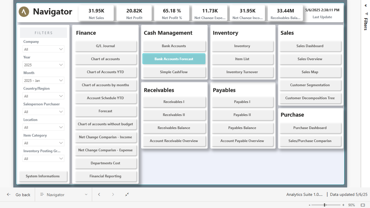This screenshot has width=370, height=208.
Task: Exit full screen using the collapse icon
Action: 127,195
